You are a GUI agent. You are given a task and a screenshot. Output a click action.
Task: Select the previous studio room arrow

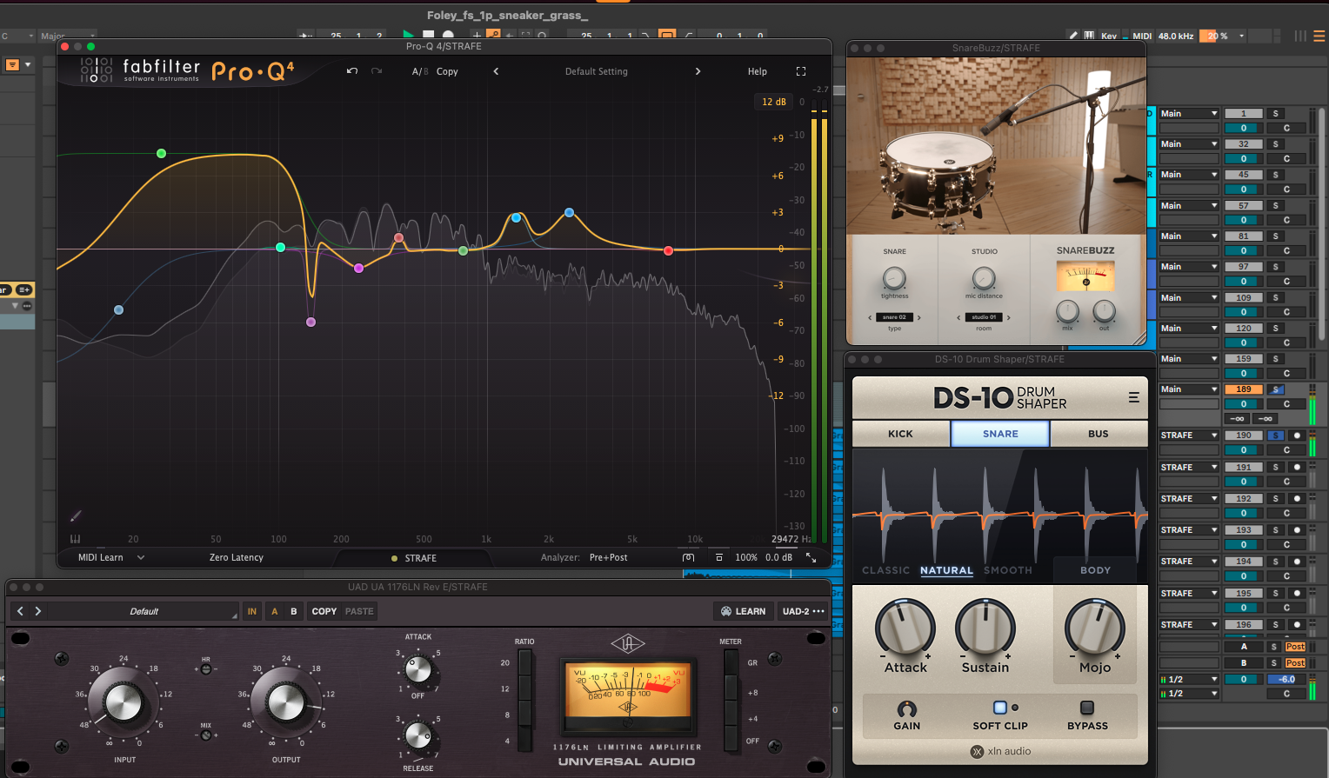coord(958,317)
